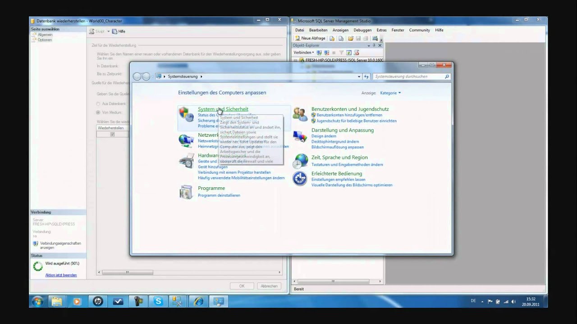Image resolution: width=577 pixels, height=324 pixels.
Task: Pin the Objekt-Explorer panel
Action: (375, 45)
